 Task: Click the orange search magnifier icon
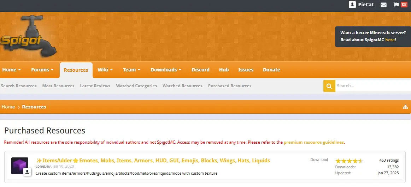[329, 86]
